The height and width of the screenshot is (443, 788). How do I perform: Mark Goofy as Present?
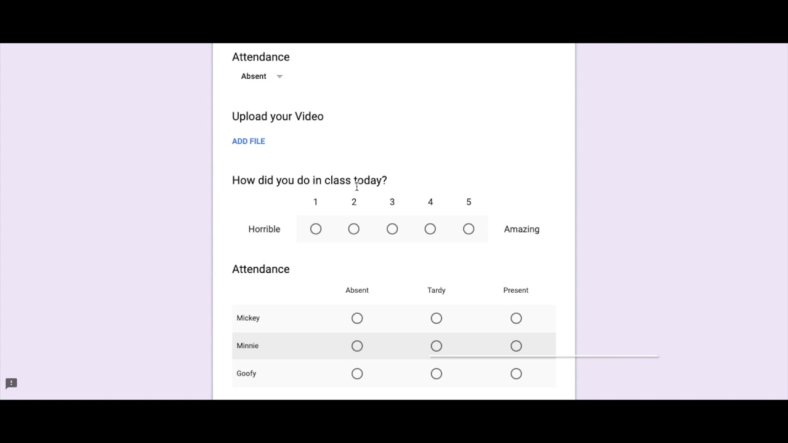516,373
